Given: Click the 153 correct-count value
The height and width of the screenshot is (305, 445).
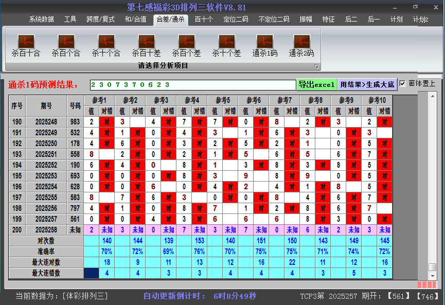Looking at the screenshot, I should 200,241.
